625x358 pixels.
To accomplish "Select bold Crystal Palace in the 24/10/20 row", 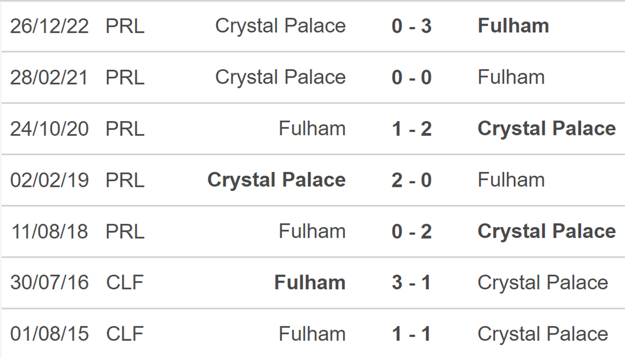I will click(546, 129).
